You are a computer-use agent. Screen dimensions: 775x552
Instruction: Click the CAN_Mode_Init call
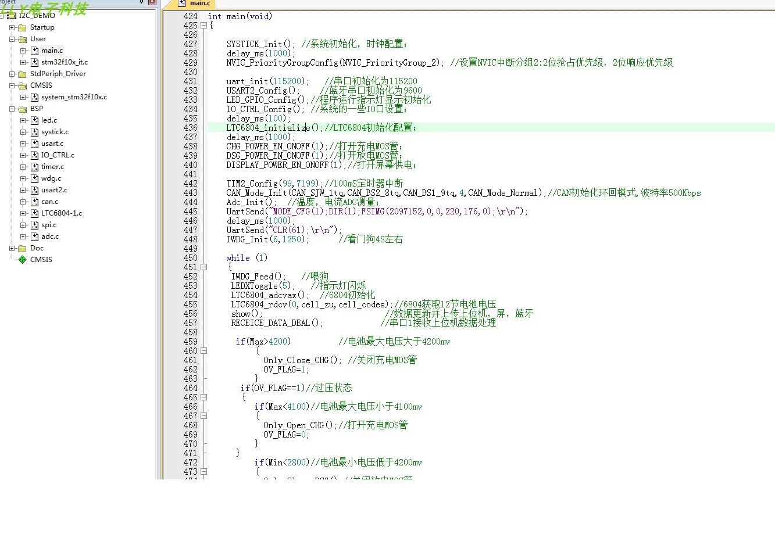pos(386,193)
